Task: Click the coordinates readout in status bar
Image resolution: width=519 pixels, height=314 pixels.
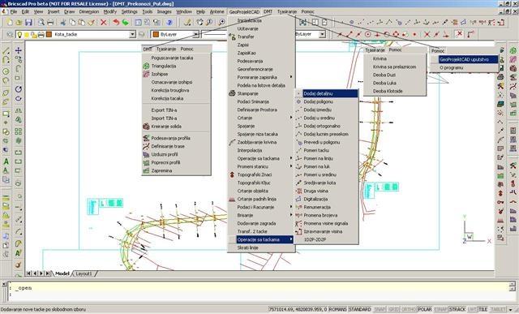Action: pos(298,309)
